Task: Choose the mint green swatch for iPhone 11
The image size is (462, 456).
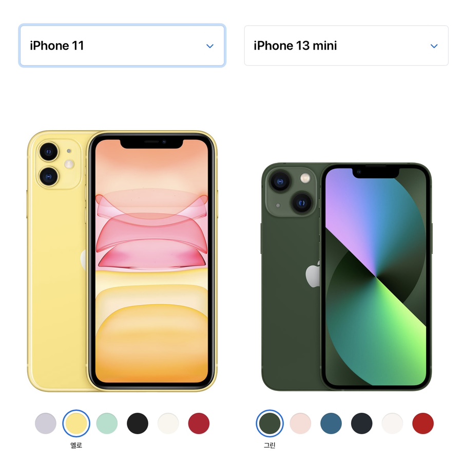Action: point(107,423)
